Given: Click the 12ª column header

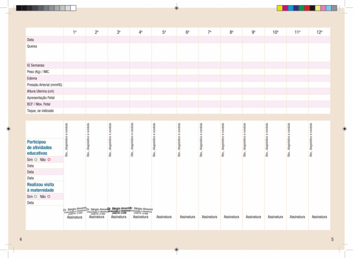Looking at the screenshot, I should point(319,32).
